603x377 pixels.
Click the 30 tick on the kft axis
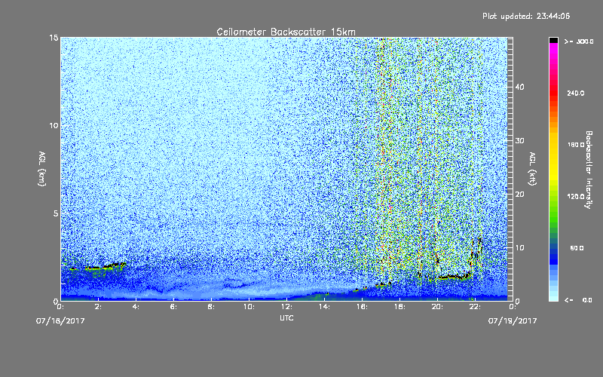click(519, 141)
